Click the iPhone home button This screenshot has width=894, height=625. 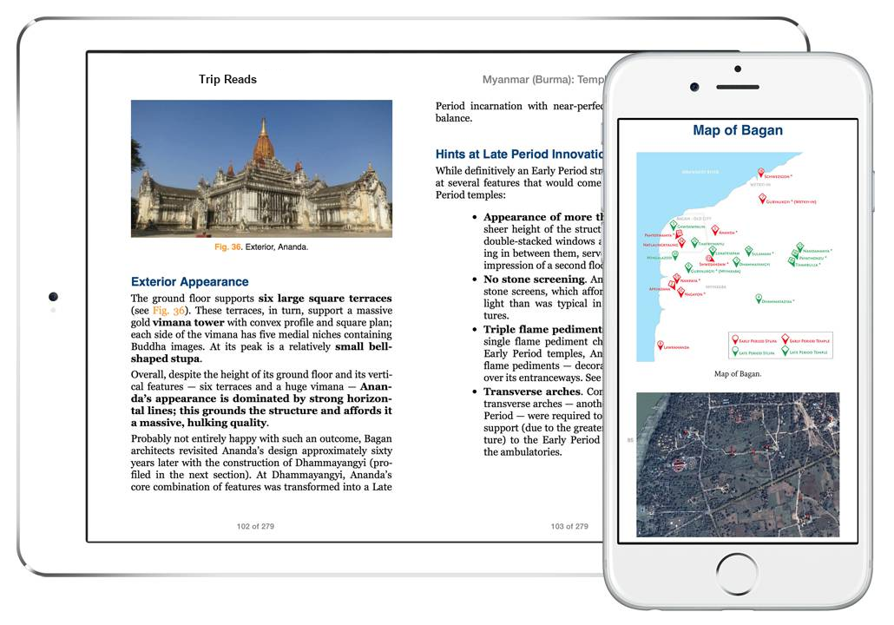click(x=737, y=575)
